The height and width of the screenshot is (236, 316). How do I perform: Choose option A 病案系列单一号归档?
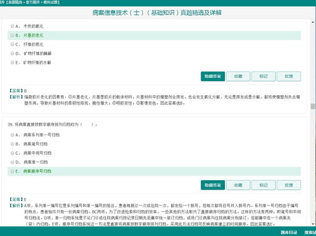pos(12,134)
